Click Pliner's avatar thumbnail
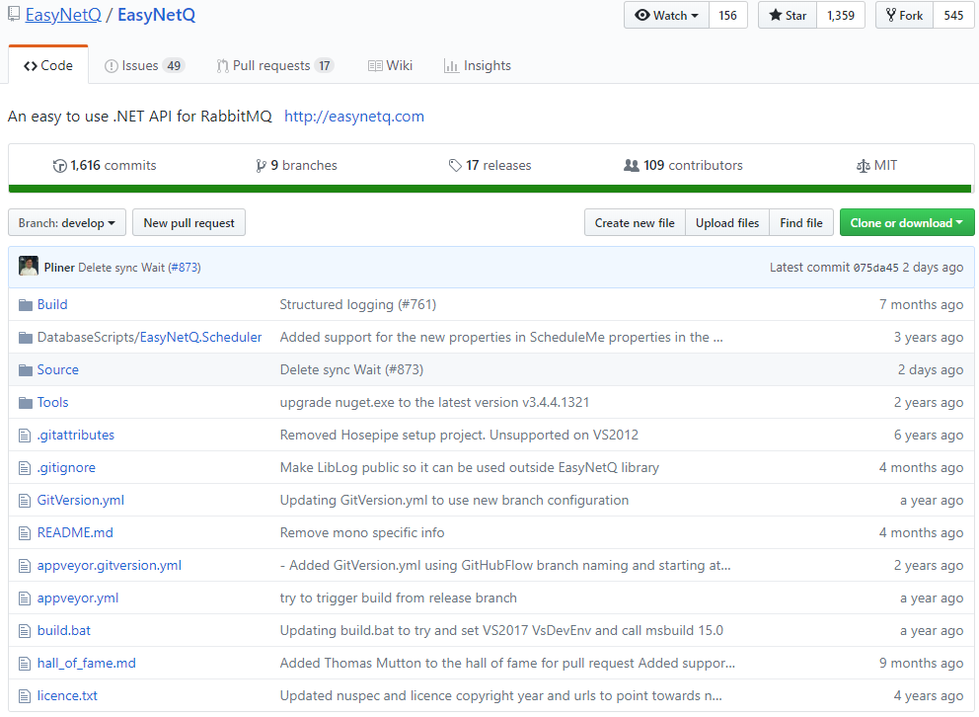This screenshot has height=717, width=979. [29, 266]
